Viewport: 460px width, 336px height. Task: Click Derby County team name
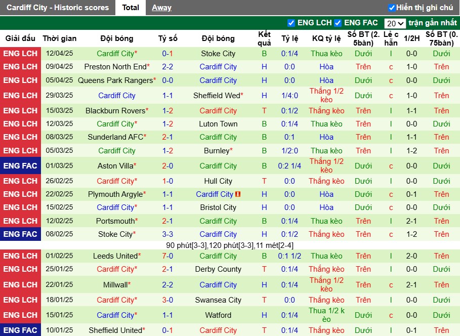[x=218, y=269]
